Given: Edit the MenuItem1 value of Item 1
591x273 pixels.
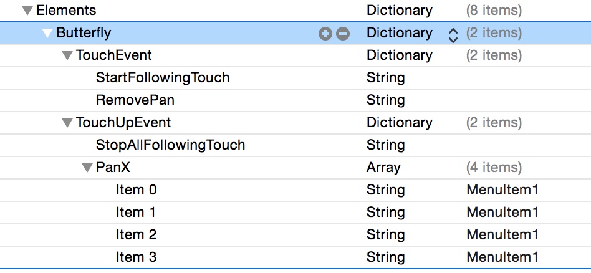Looking at the screenshot, I should click(x=502, y=213).
